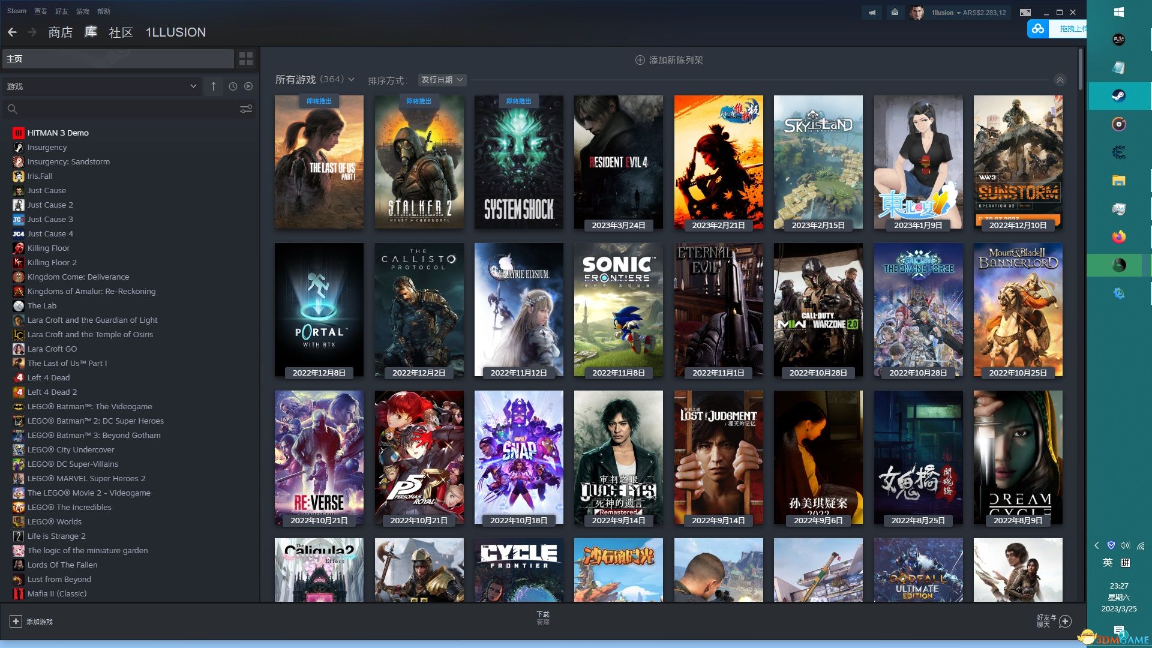Open the 查看 menu
Screen dimensions: 1152x648
pos(41,11)
